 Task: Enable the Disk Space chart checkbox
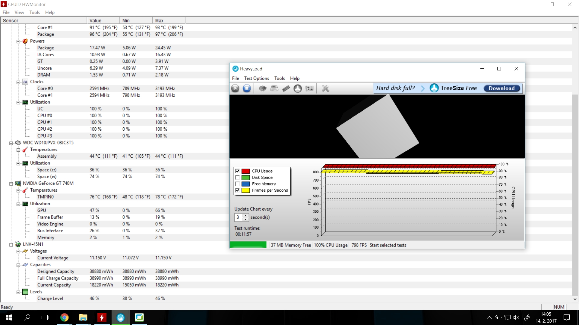pyautogui.click(x=237, y=178)
